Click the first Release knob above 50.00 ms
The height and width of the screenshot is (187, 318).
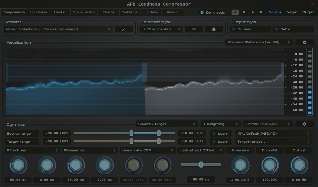[76, 165]
